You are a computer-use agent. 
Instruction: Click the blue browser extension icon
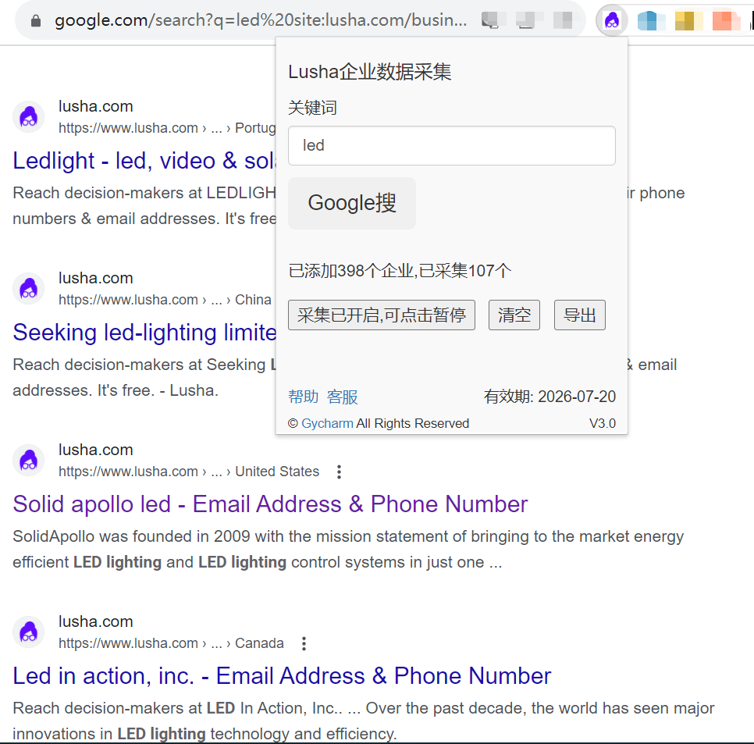coord(650,20)
